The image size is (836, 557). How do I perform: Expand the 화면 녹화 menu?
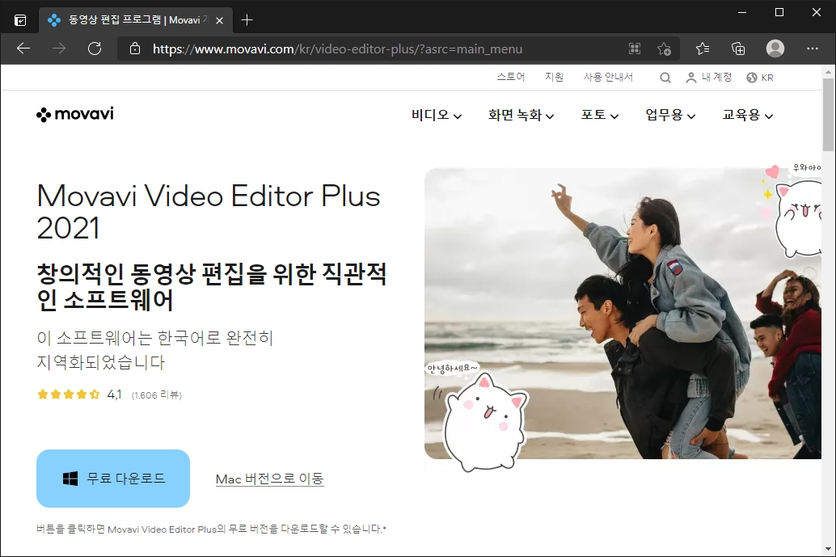tap(521, 115)
